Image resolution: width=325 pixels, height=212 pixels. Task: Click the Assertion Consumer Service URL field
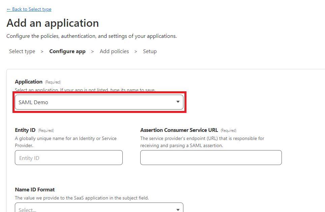tap(211, 158)
